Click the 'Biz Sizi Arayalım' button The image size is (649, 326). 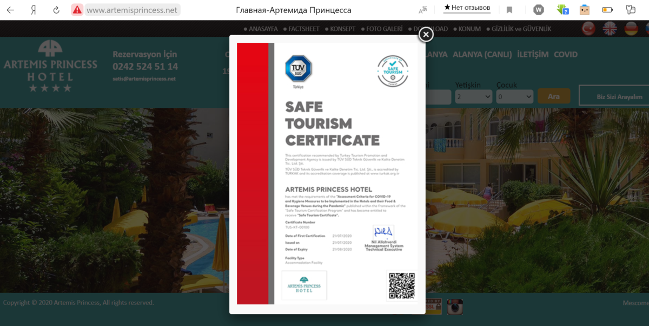(x=614, y=96)
